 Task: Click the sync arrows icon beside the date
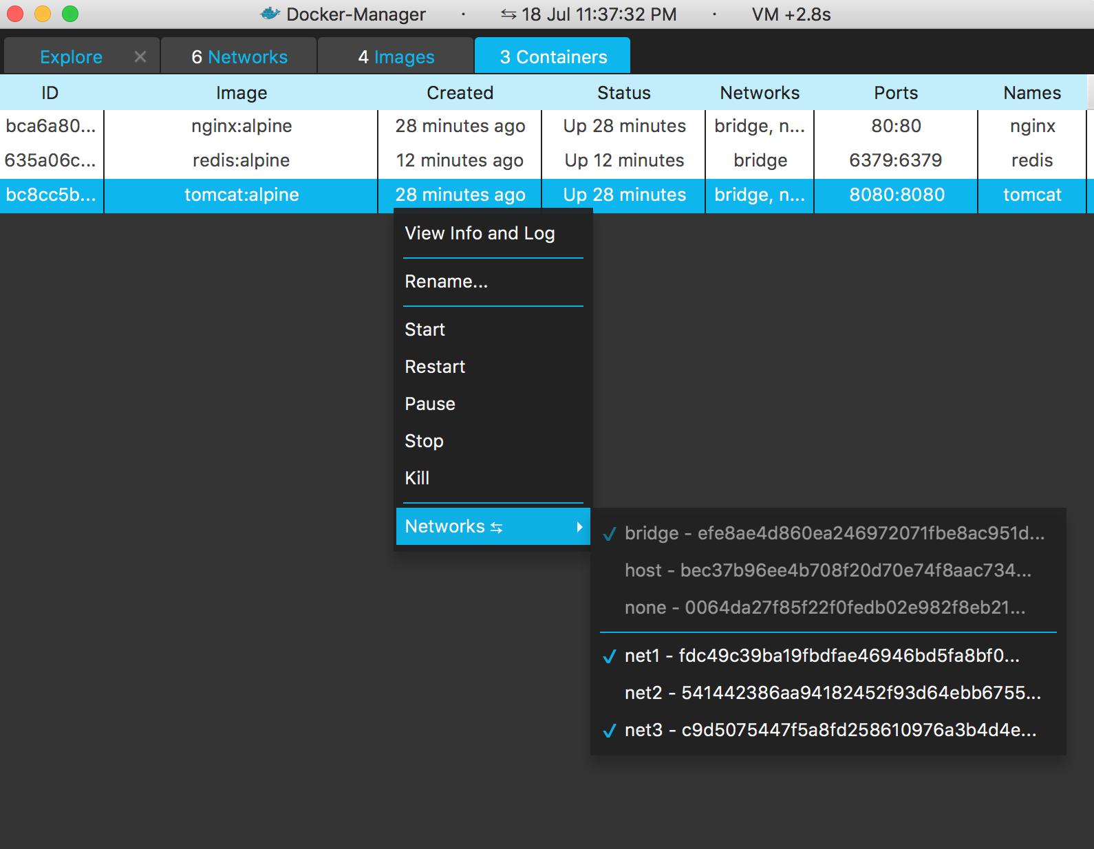[508, 14]
